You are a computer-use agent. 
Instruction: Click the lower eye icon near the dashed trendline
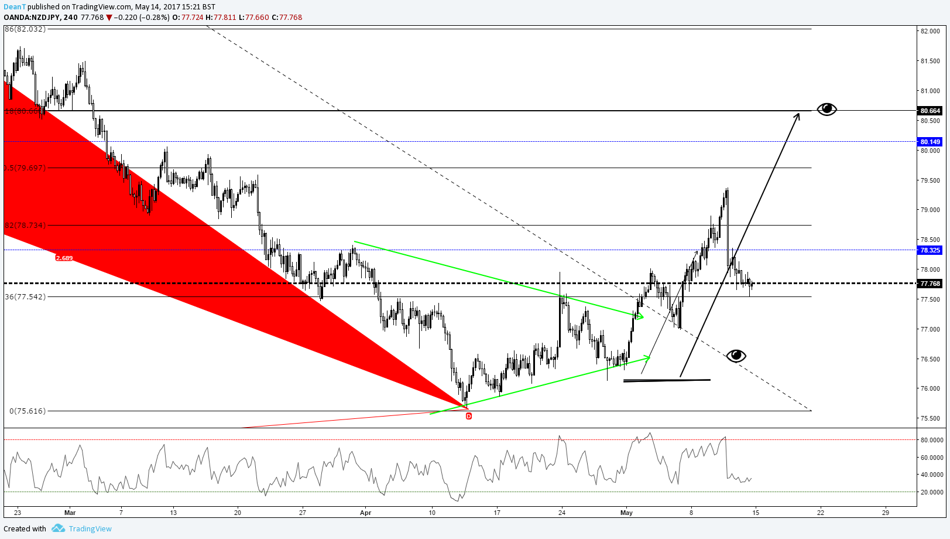click(736, 356)
